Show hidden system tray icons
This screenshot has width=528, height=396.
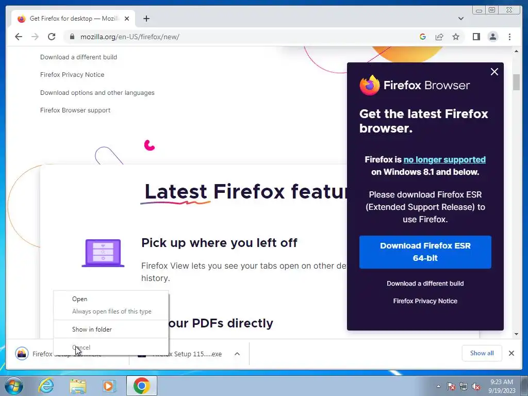coord(438,386)
